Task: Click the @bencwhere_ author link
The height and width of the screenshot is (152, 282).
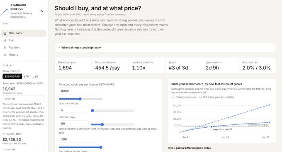Action: tap(18, 17)
